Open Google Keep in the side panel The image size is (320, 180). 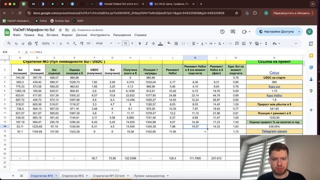[311, 55]
